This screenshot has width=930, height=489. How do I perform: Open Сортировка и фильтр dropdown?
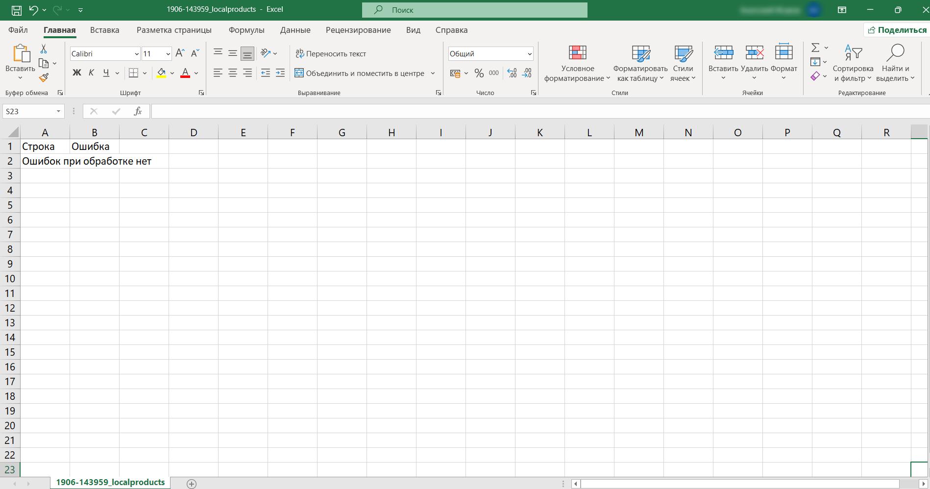(x=853, y=64)
